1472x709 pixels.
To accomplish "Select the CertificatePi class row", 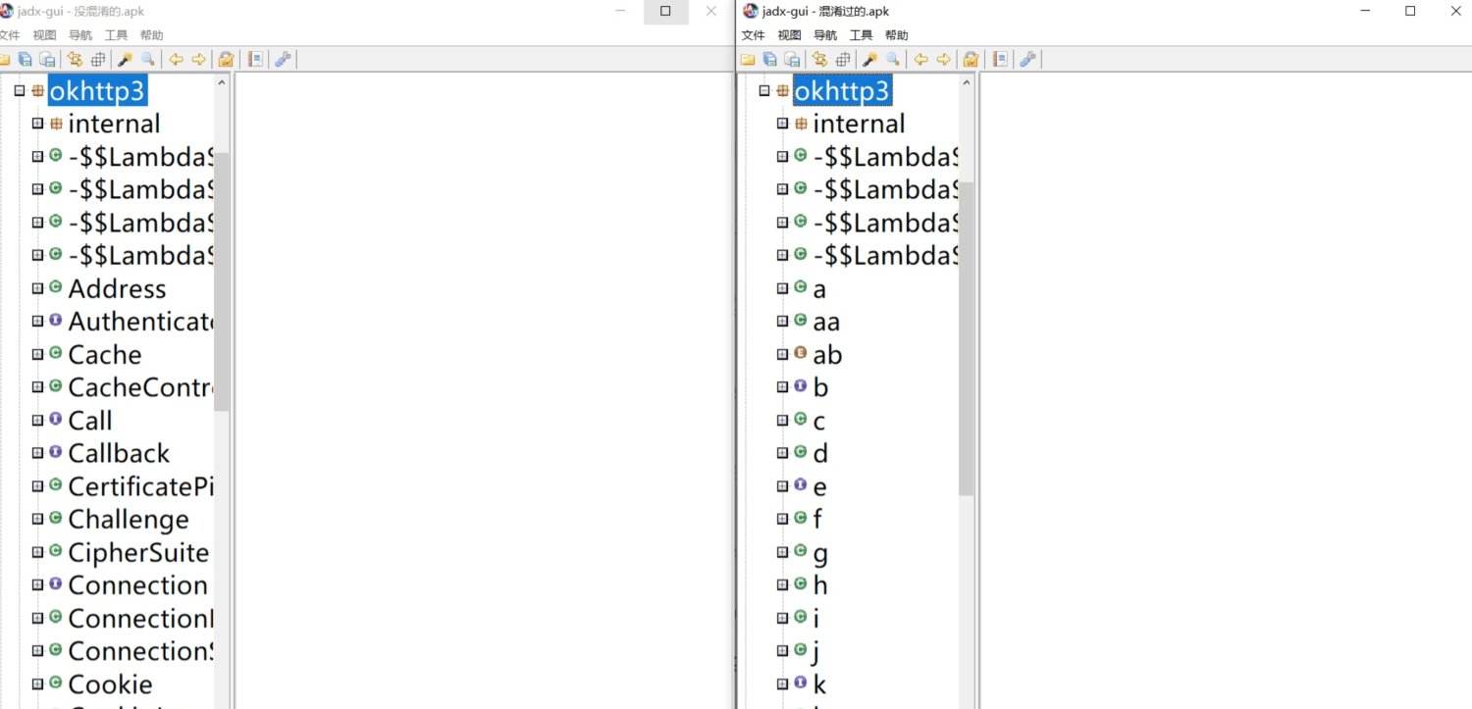I will coord(140,486).
